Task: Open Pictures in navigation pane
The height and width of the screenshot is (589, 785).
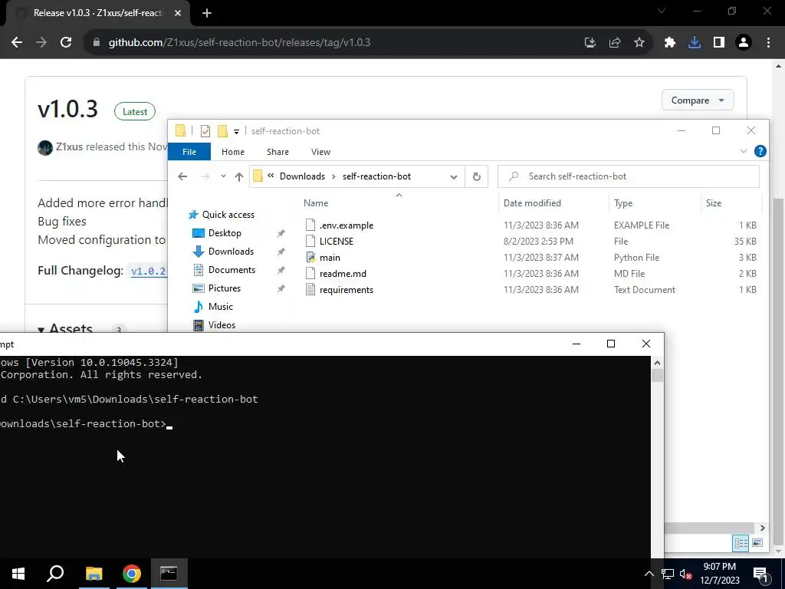Action: pyautogui.click(x=217, y=288)
